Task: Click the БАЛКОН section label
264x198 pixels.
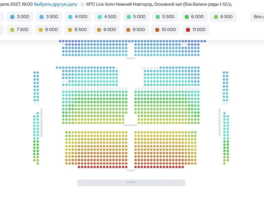Action: [x=131, y=58]
